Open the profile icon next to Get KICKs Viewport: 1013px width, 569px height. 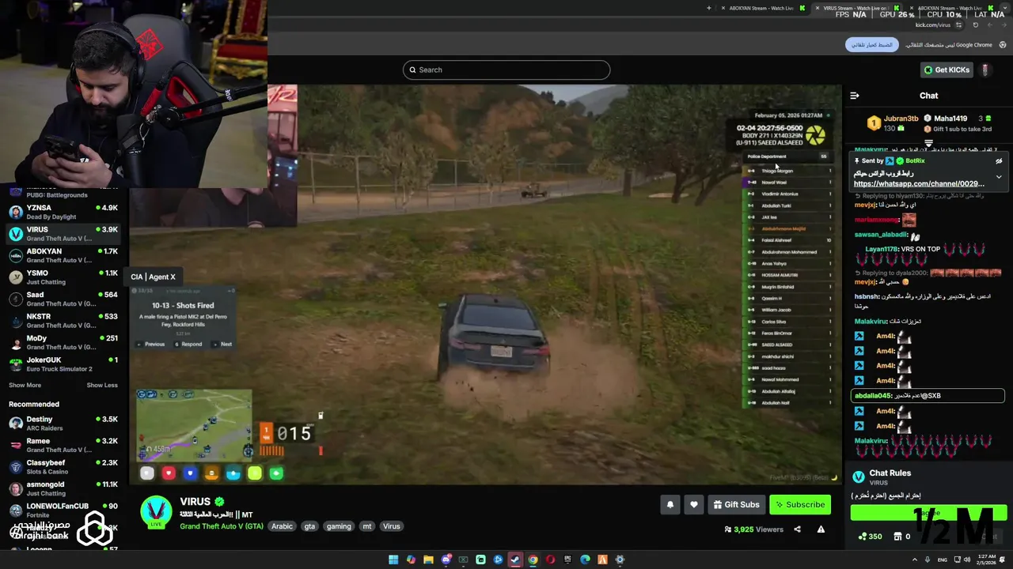[985, 70]
